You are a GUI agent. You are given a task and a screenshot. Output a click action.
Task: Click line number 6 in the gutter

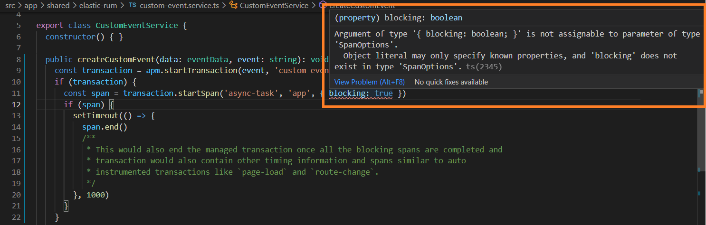pyautogui.click(x=19, y=37)
